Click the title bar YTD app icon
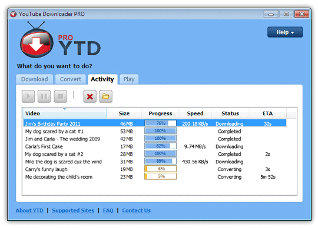 [14, 14]
